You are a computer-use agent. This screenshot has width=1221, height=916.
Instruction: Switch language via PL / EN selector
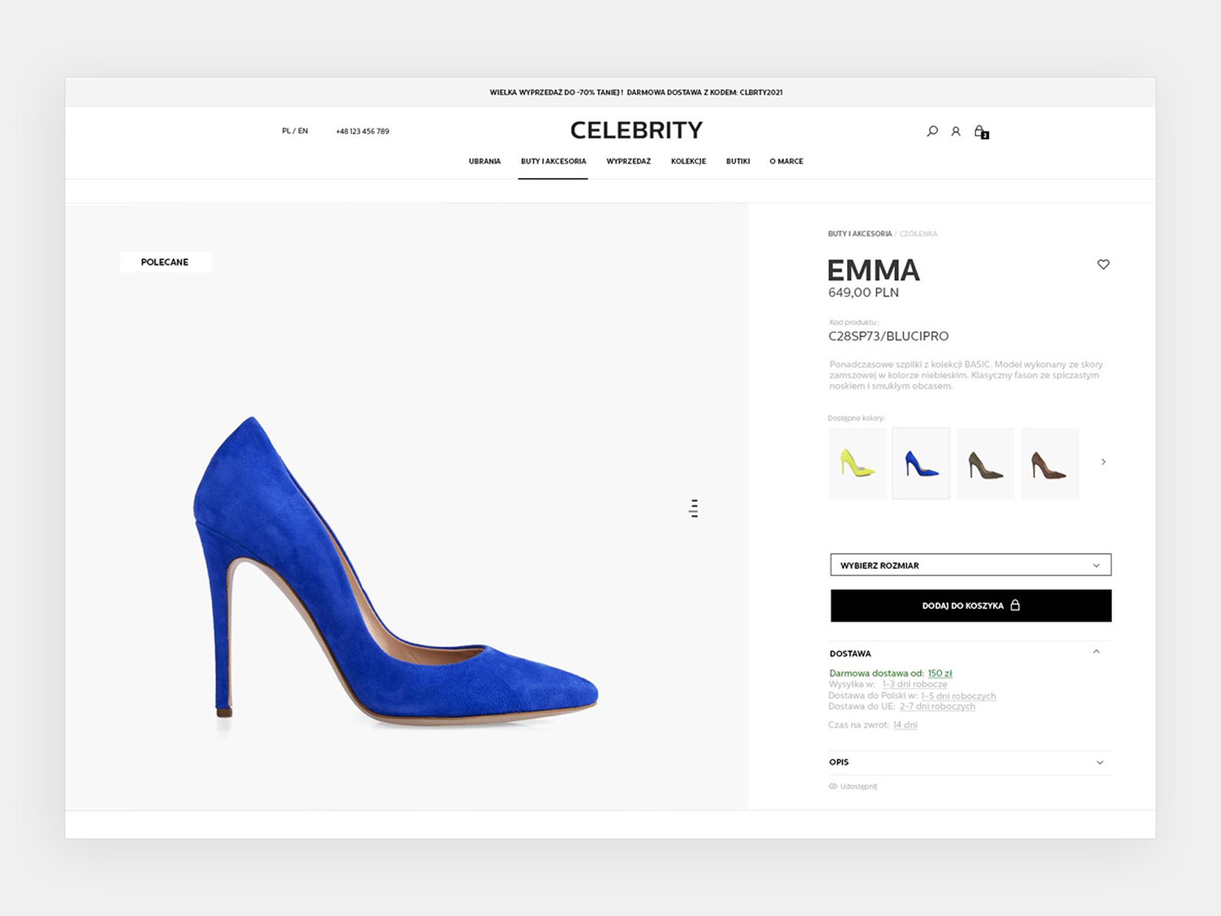click(x=295, y=131)
